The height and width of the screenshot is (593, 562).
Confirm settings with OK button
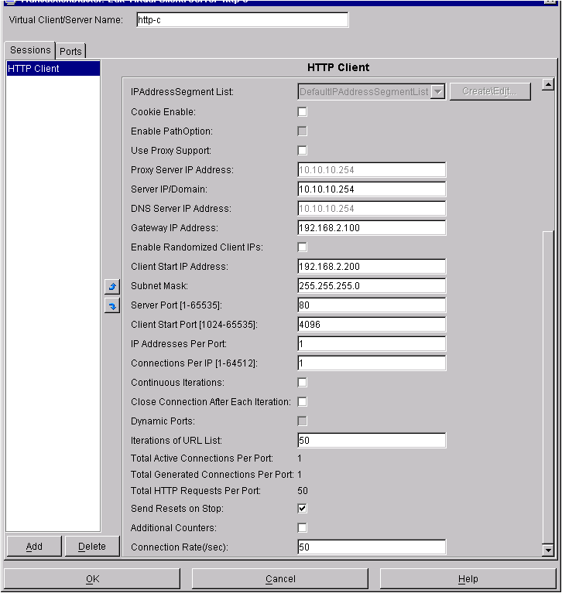[92, 578]
